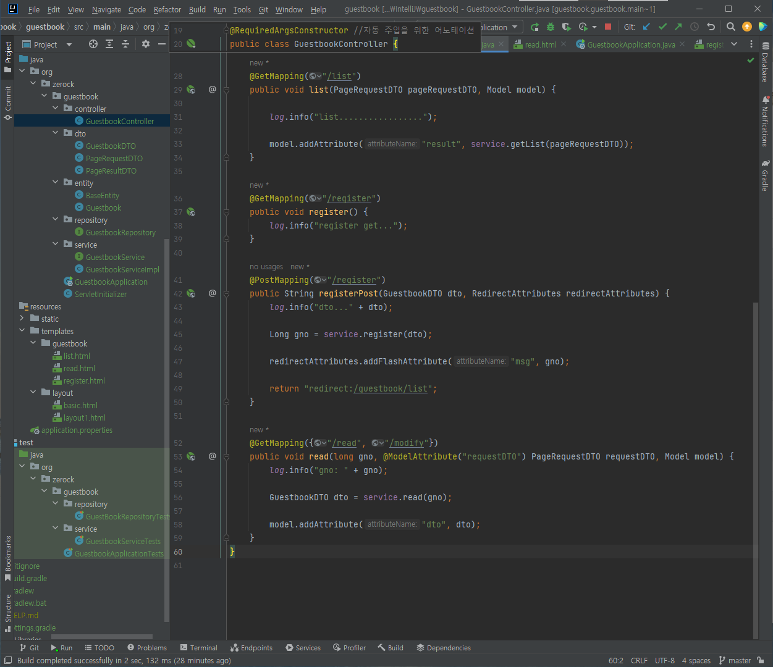Open Endpoints tool window
Image resolution: width=773 pixels, height=667 pixels.
point(251,648)
